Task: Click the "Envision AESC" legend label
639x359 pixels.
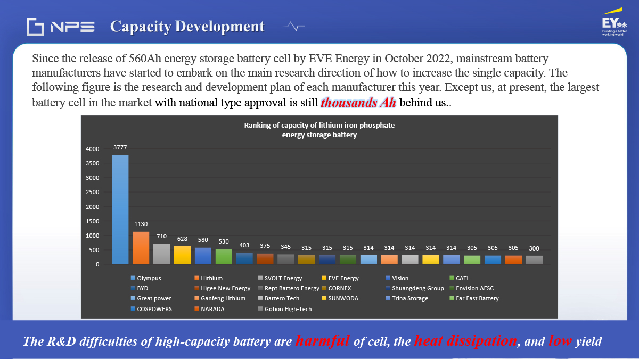Action: [475, 288]
